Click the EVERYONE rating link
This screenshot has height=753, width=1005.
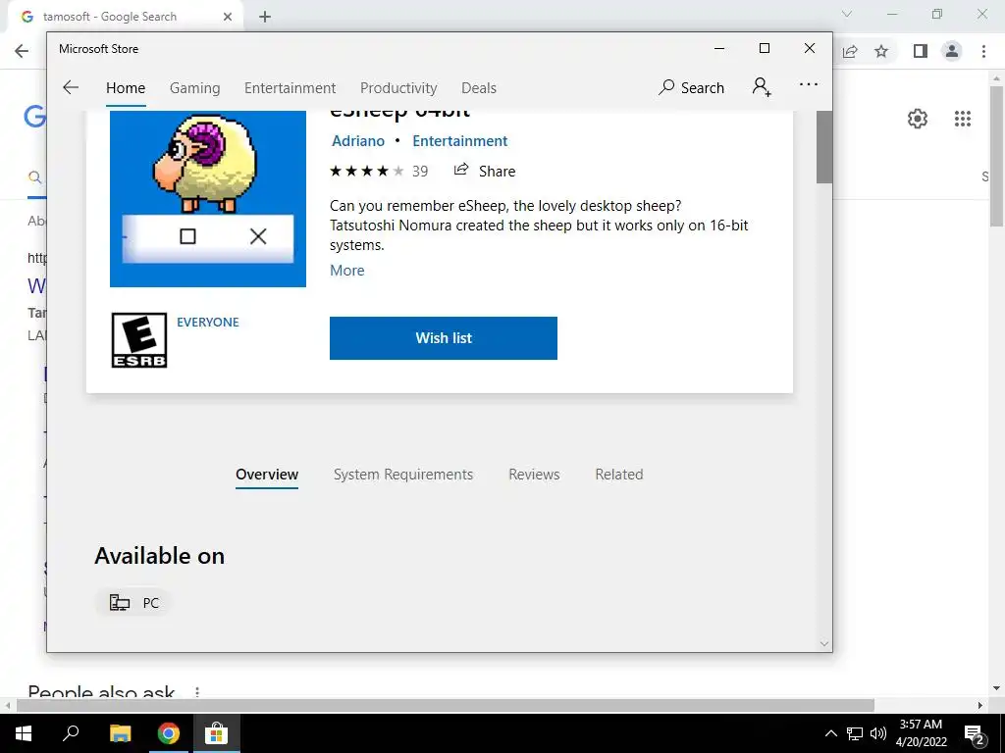point(208,322)
